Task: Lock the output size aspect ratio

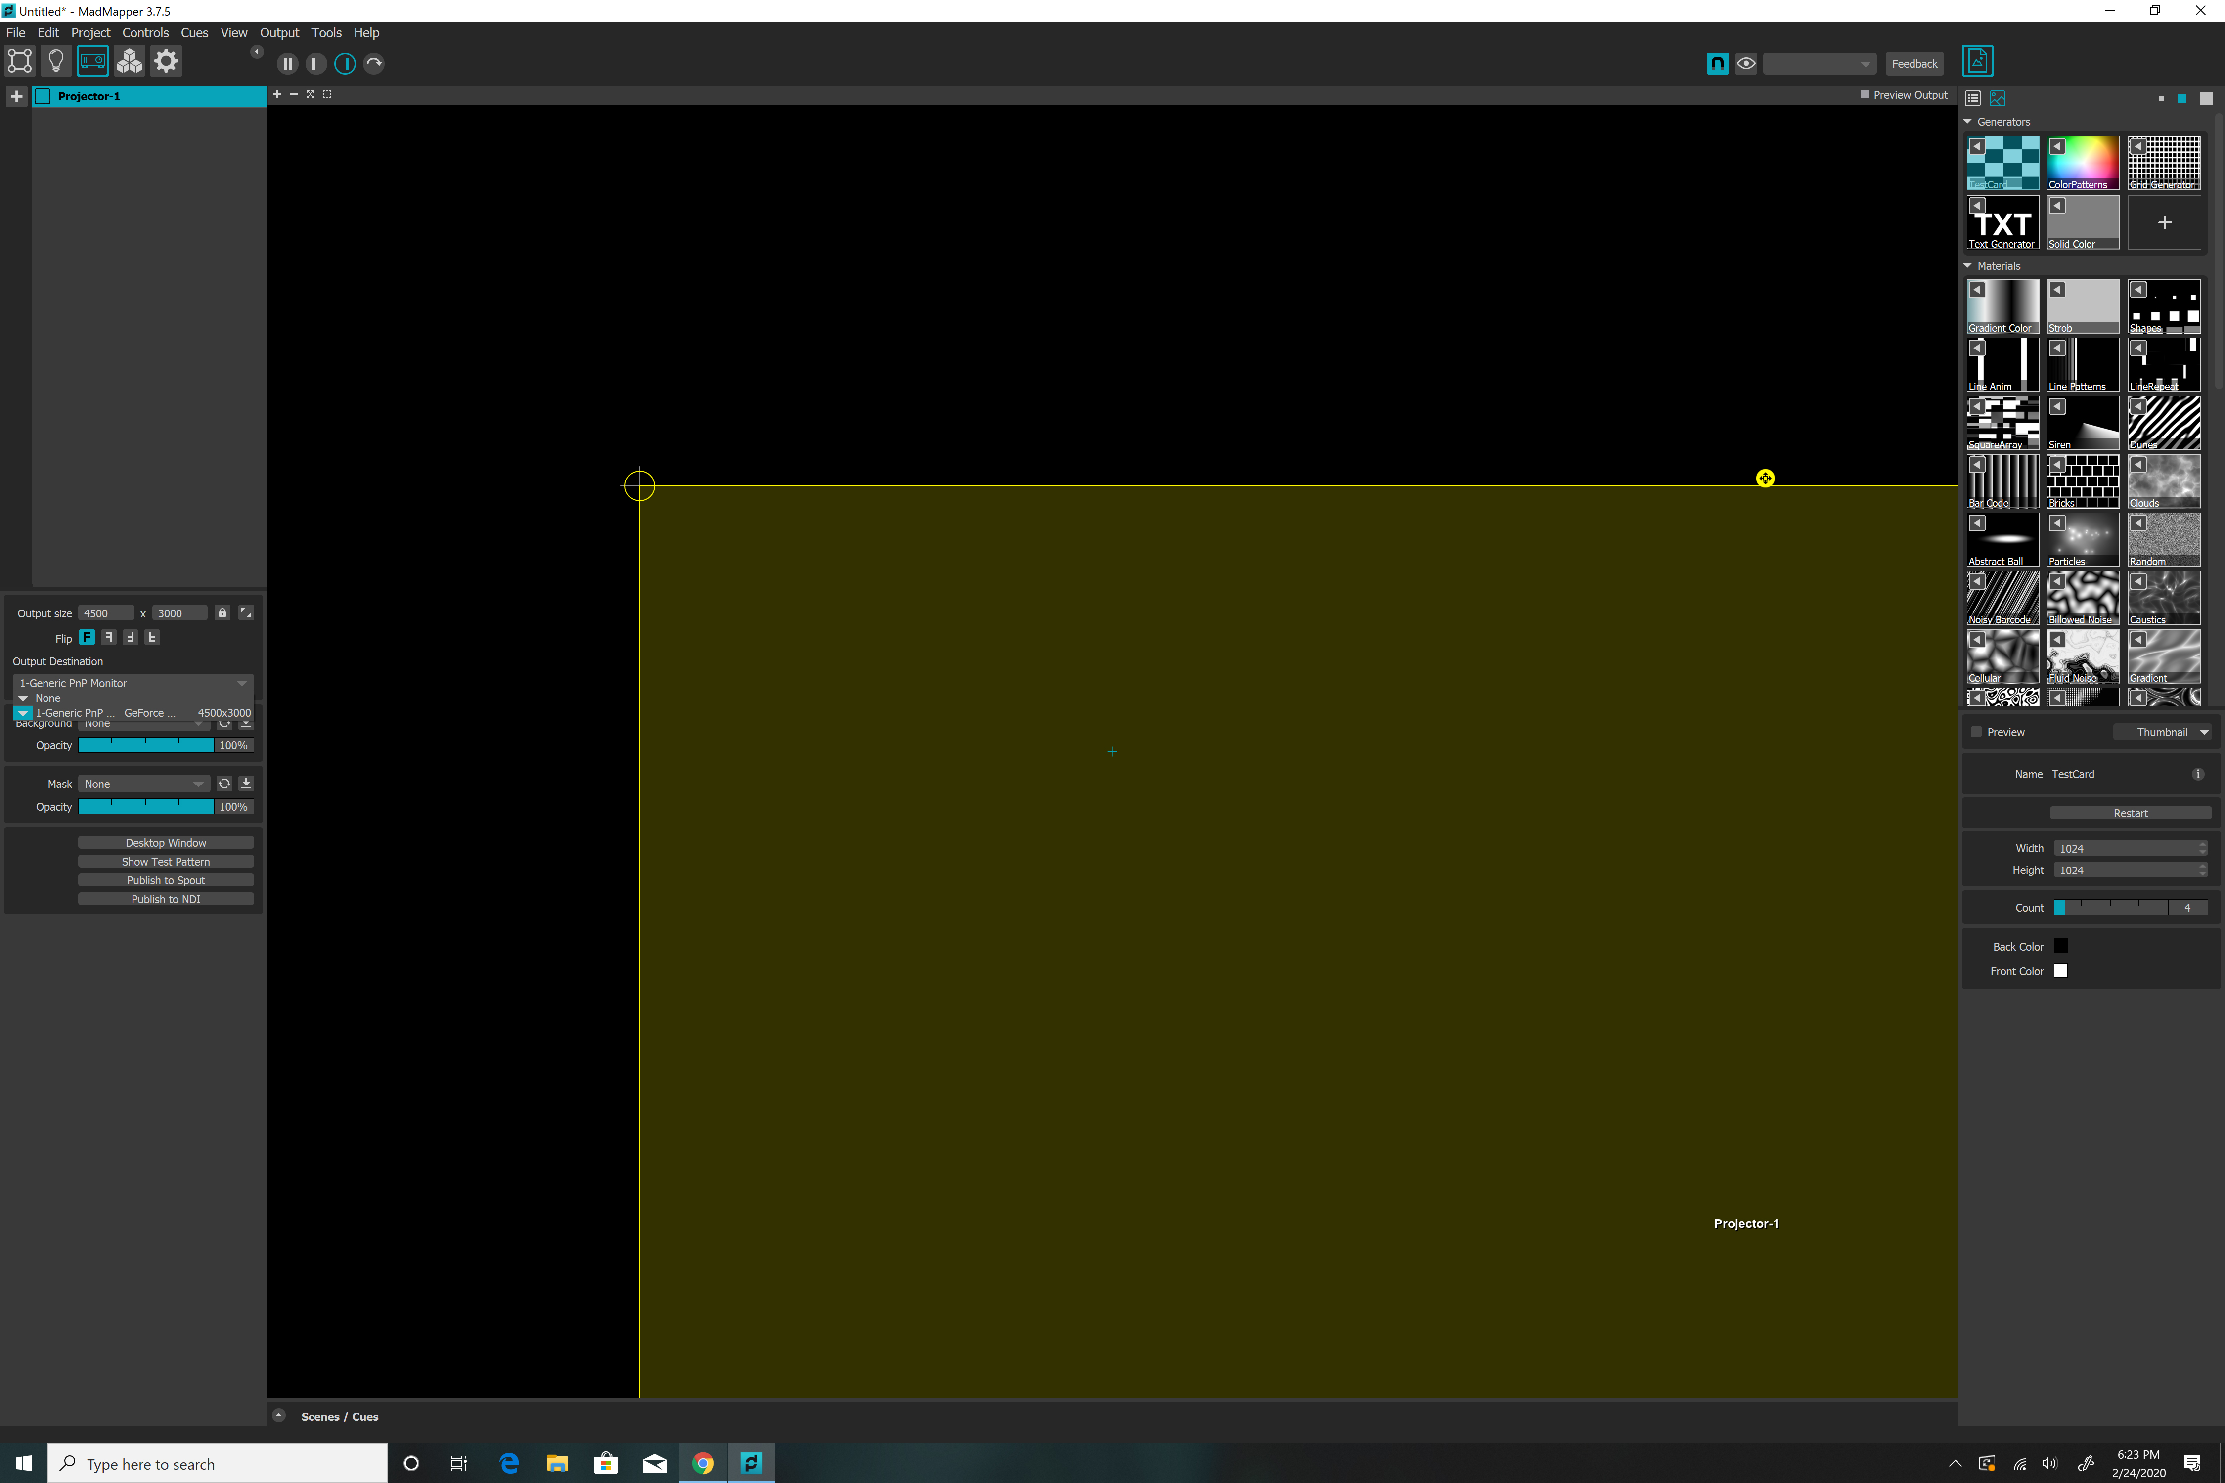Action: click(x=222, y=613)
